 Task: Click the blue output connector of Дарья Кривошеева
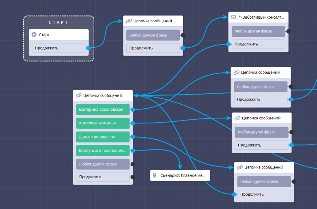[132, 137]
